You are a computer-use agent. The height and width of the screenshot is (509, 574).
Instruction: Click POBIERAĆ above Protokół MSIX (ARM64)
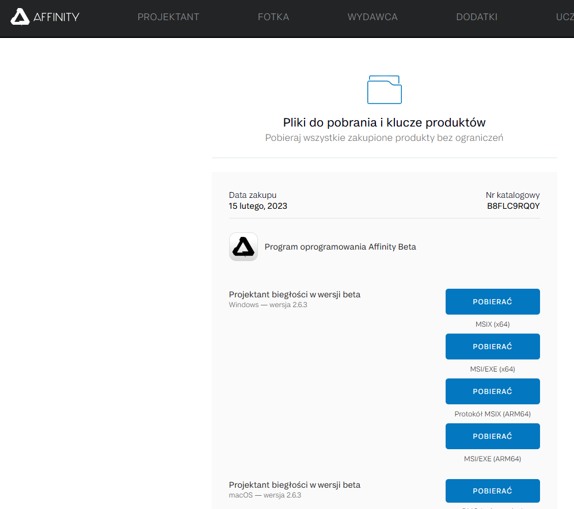(493, 391)
